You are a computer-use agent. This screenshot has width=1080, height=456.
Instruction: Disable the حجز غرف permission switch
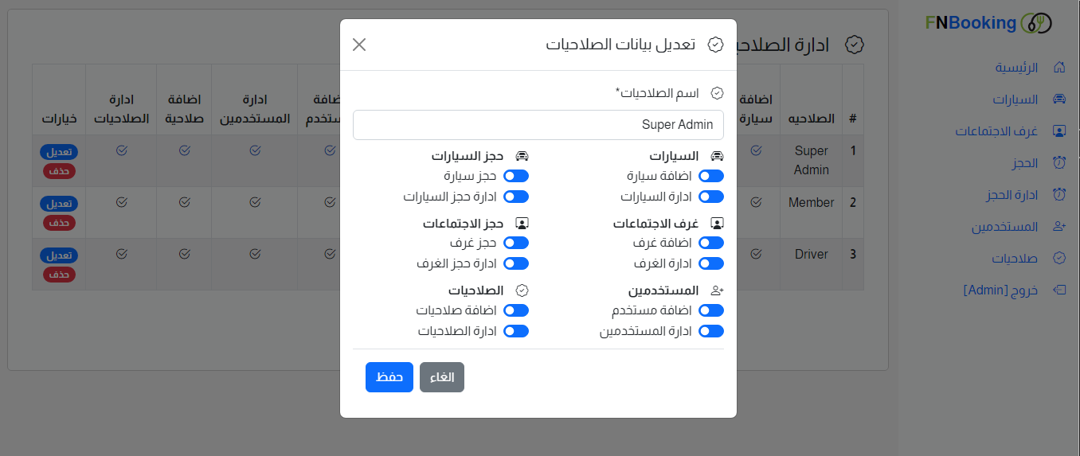coord(516,243)
